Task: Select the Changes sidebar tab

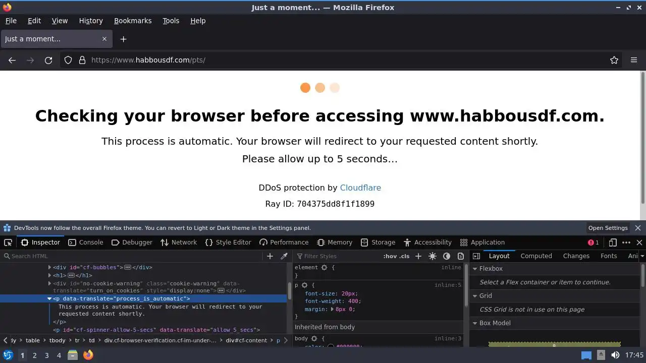Action: pos(576,256)
